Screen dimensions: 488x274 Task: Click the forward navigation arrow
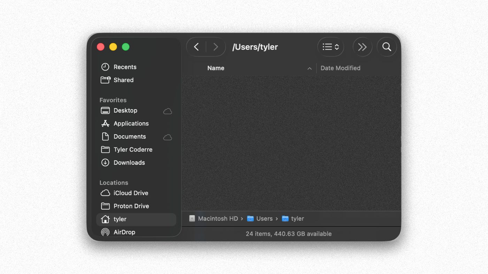216,47
